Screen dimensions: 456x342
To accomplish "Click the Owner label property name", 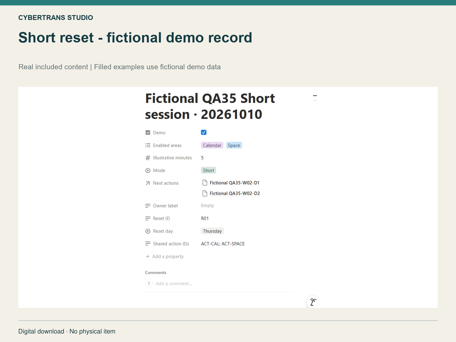I will coord(165,206).
